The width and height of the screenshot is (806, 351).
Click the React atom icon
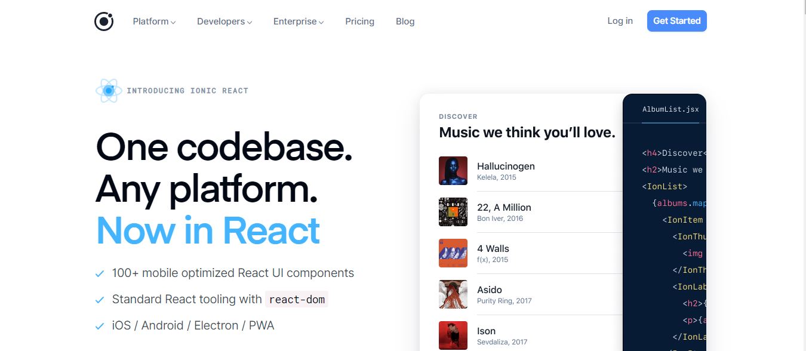pyautogui.click(x=109, y=91)
